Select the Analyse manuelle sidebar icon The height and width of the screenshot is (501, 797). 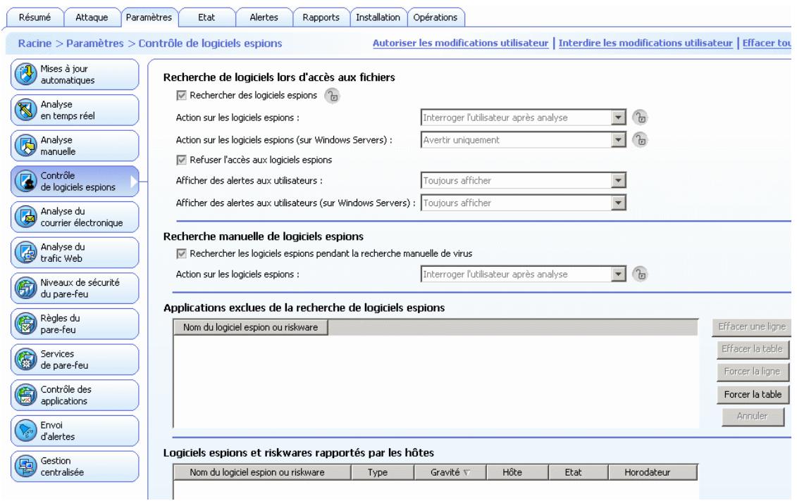[25, 146]
